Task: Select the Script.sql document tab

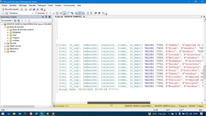Action: click(70, 17)
